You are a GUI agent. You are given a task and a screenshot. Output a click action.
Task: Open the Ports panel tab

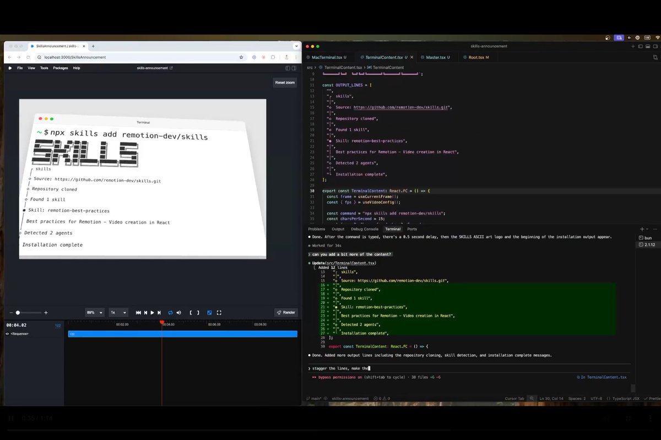[412, 229]
